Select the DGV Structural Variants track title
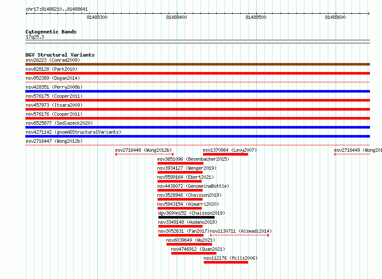This screenshot has height=279, width=382. click(x=60, y=55)
